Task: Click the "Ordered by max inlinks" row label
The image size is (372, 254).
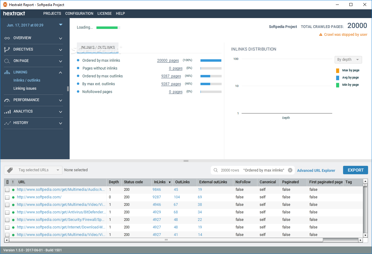Action: click(101, 60)
